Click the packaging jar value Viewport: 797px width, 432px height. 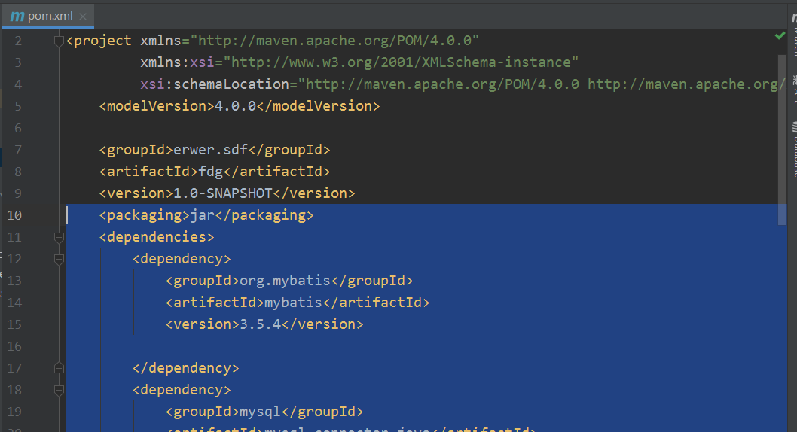click(x=203, y=215)
